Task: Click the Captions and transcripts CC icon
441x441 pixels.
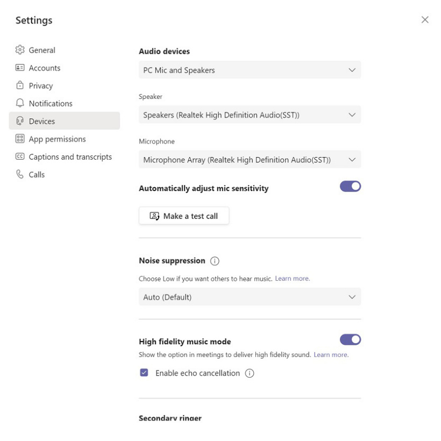Action: (x=20, y=157)
